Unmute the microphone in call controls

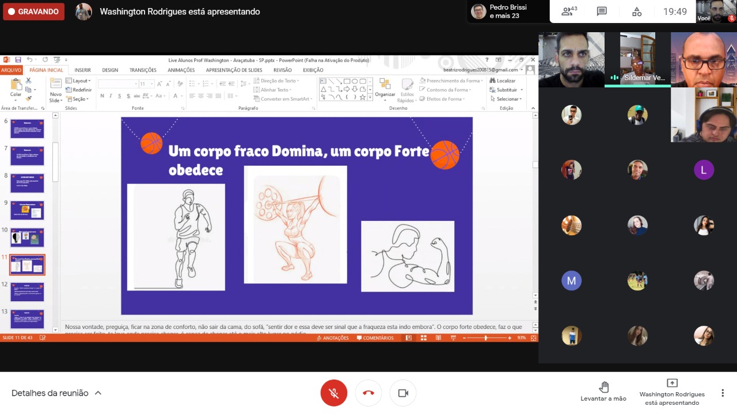click(334, 393)
